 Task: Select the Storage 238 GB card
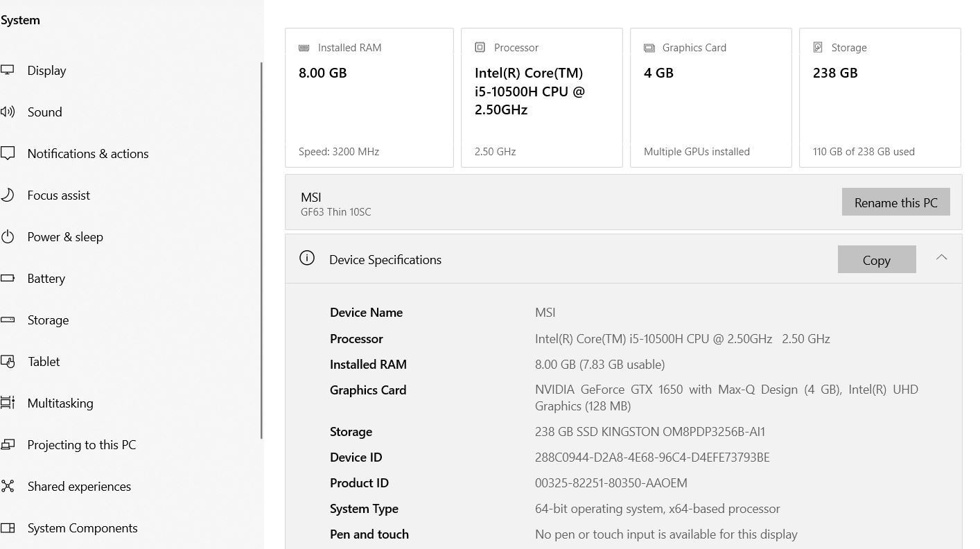[x=880, y=98]
